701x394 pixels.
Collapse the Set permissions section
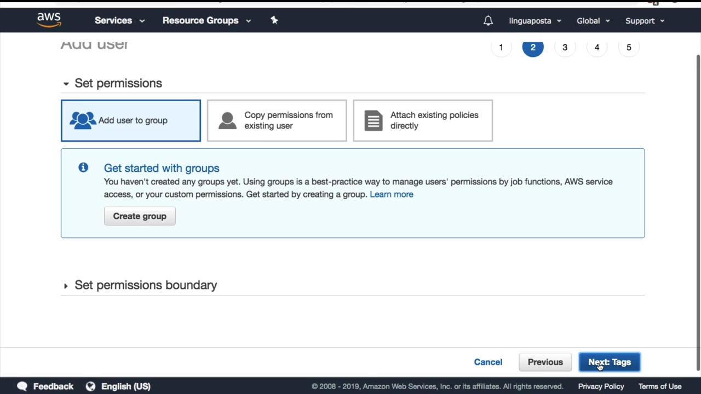click(66, 84)
